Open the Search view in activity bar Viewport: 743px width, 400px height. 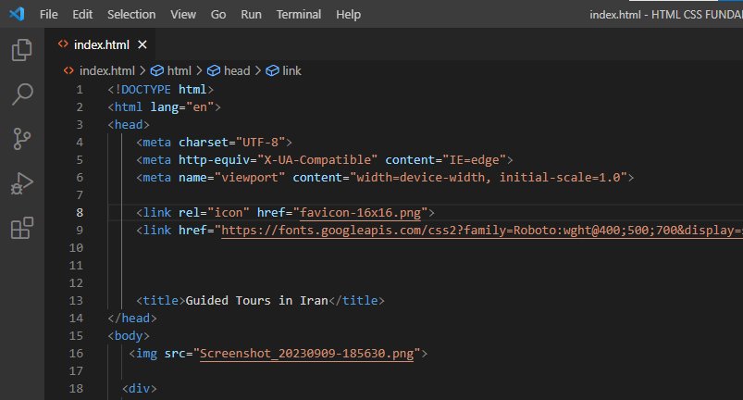click(22, 94)
